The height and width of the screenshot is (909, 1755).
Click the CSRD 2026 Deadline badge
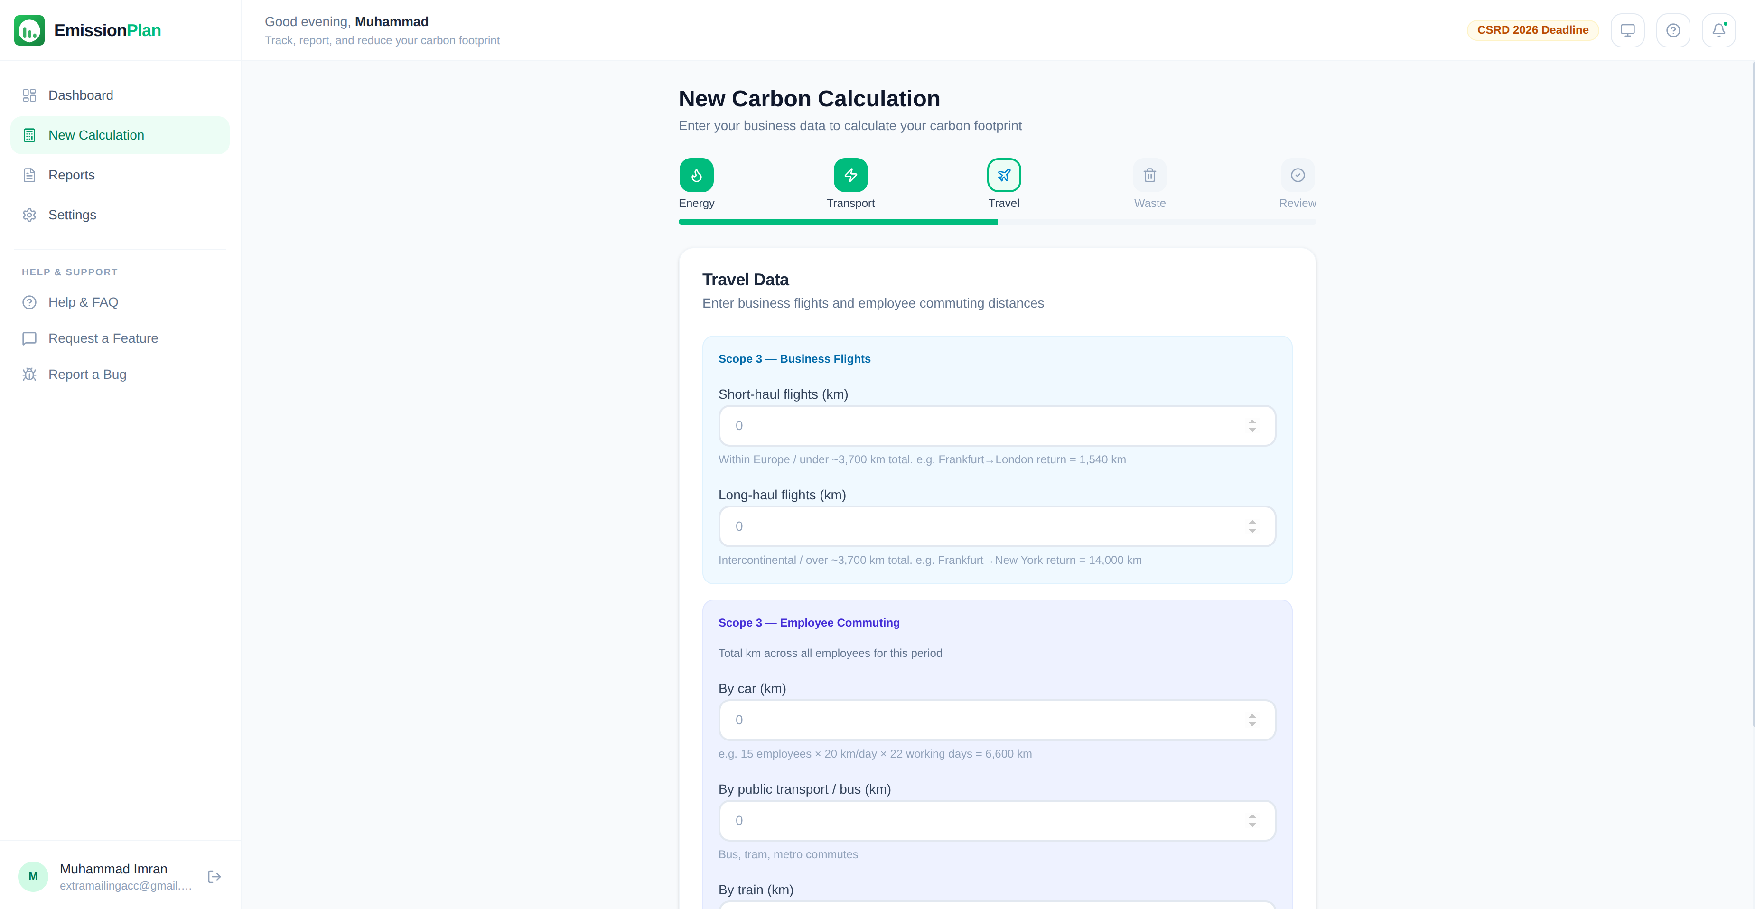click(1532, 30)
